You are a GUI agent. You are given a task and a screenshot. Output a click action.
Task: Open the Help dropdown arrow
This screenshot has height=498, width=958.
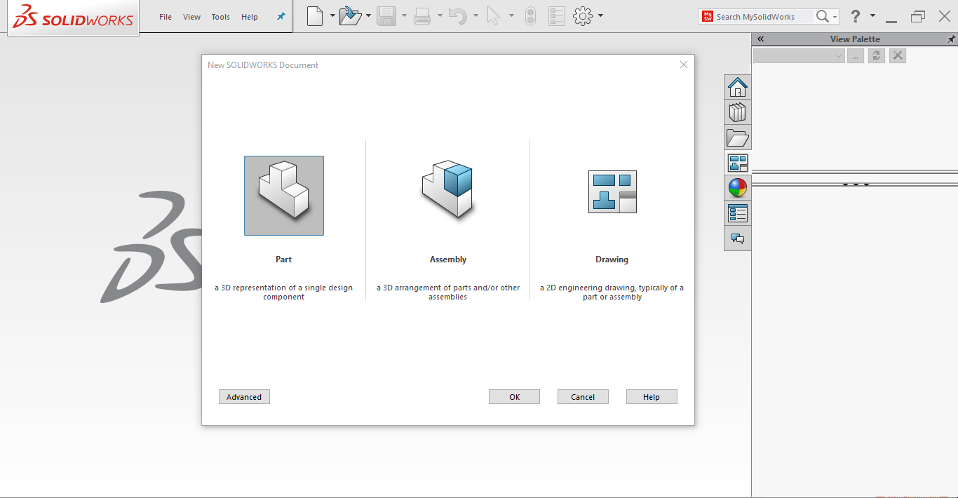(x=872, y=15)
